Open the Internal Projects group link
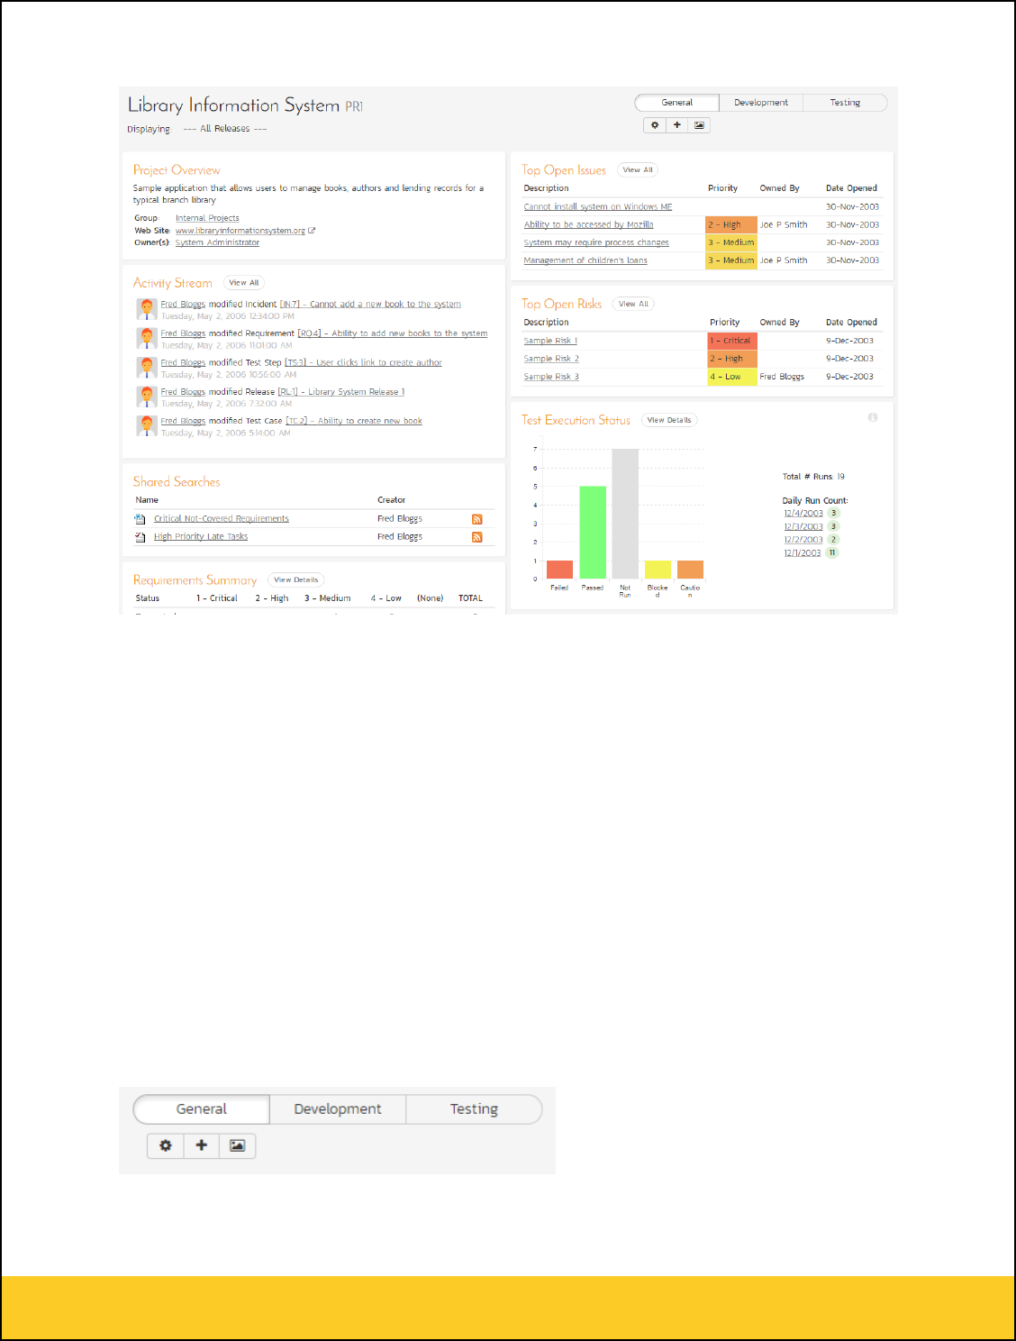The height and width of the screenshot is (1341, 1016). 207,218
